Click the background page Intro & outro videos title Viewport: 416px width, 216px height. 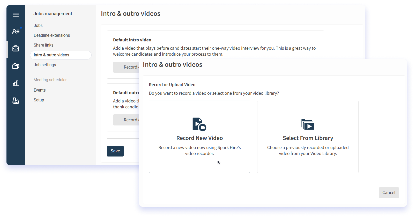[x=131, y=14]
